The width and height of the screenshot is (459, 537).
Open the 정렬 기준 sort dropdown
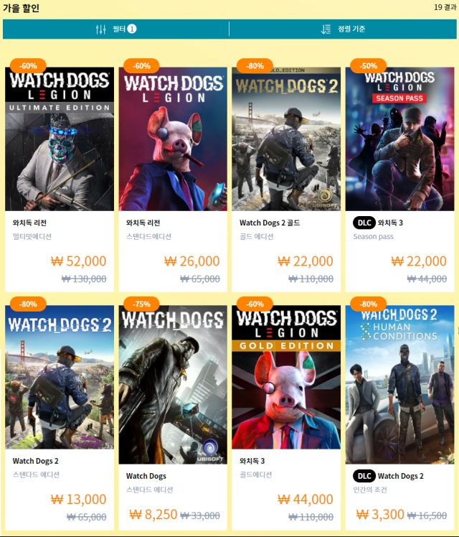click(343, 29)
